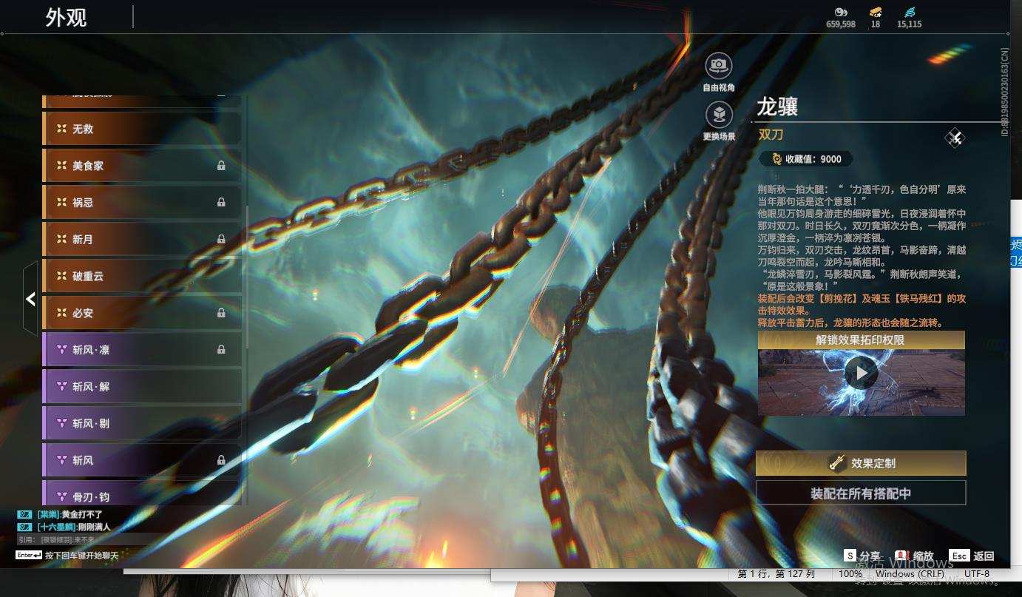Screen dimensions: 1022x597
Task: Choose the 必安 skin entry
Action: (x=142, y=313)
